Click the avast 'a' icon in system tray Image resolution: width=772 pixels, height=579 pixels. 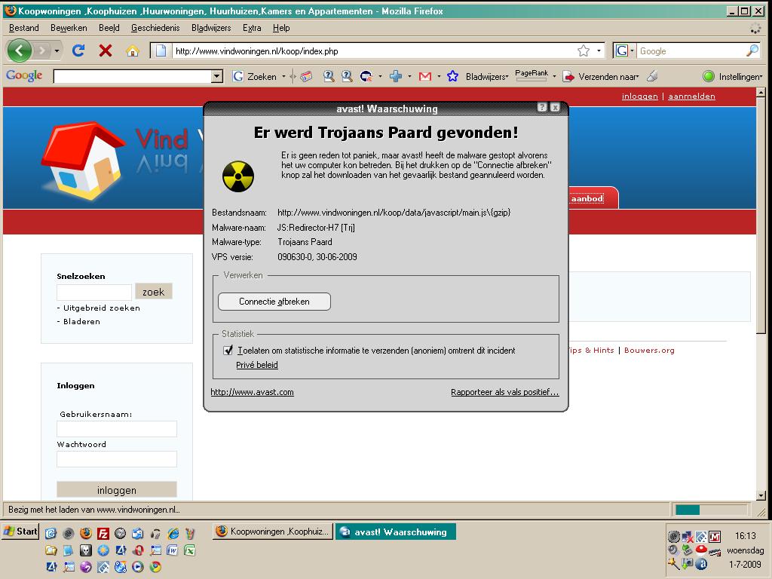click(701, 564)
